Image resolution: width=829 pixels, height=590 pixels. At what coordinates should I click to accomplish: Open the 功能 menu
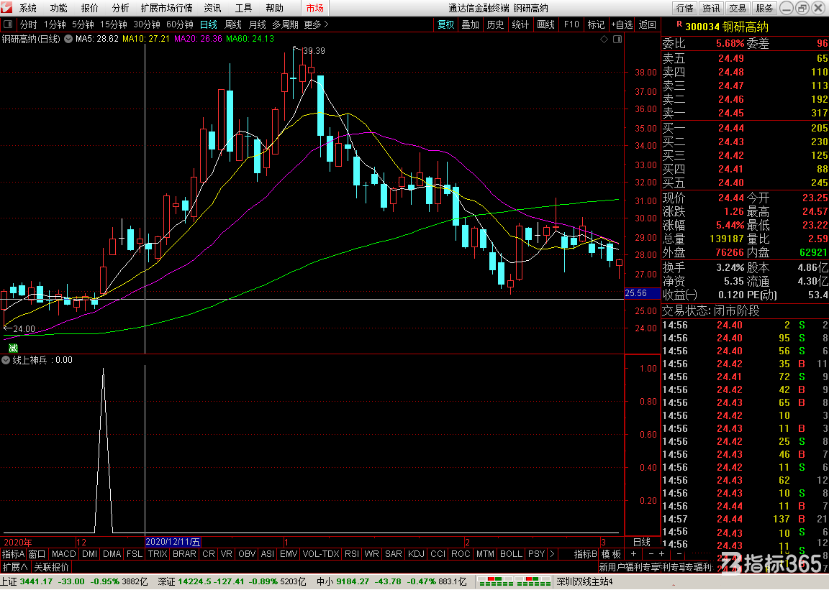(x=59, y=8)
